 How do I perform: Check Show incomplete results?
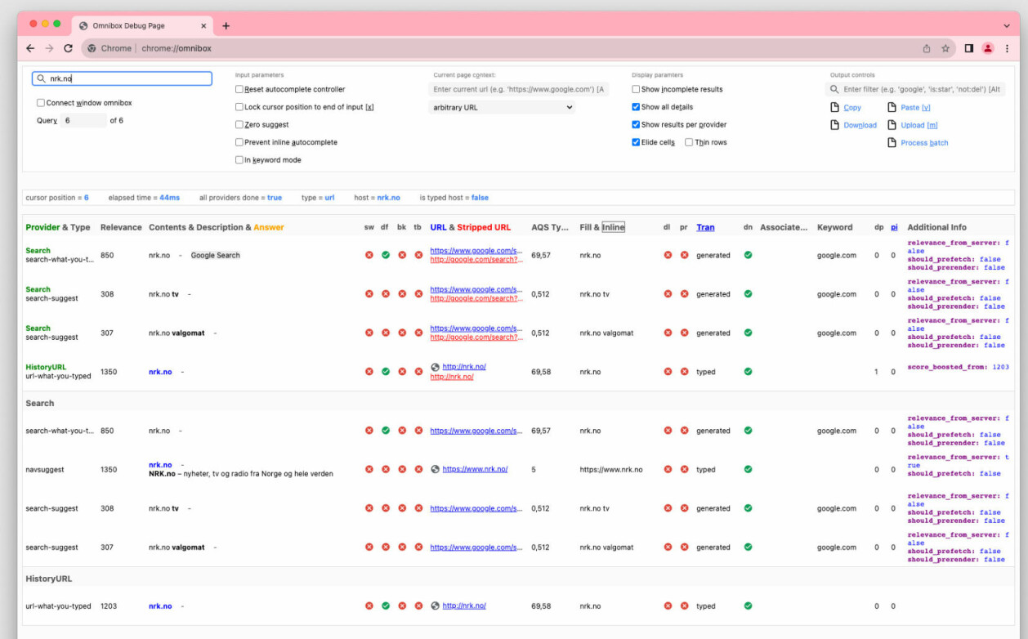[636, 89]
